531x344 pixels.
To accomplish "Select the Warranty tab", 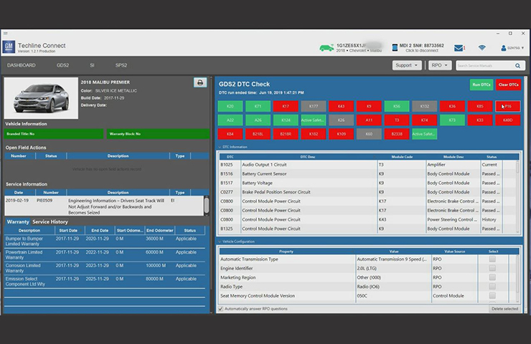I will coord(18,222).
